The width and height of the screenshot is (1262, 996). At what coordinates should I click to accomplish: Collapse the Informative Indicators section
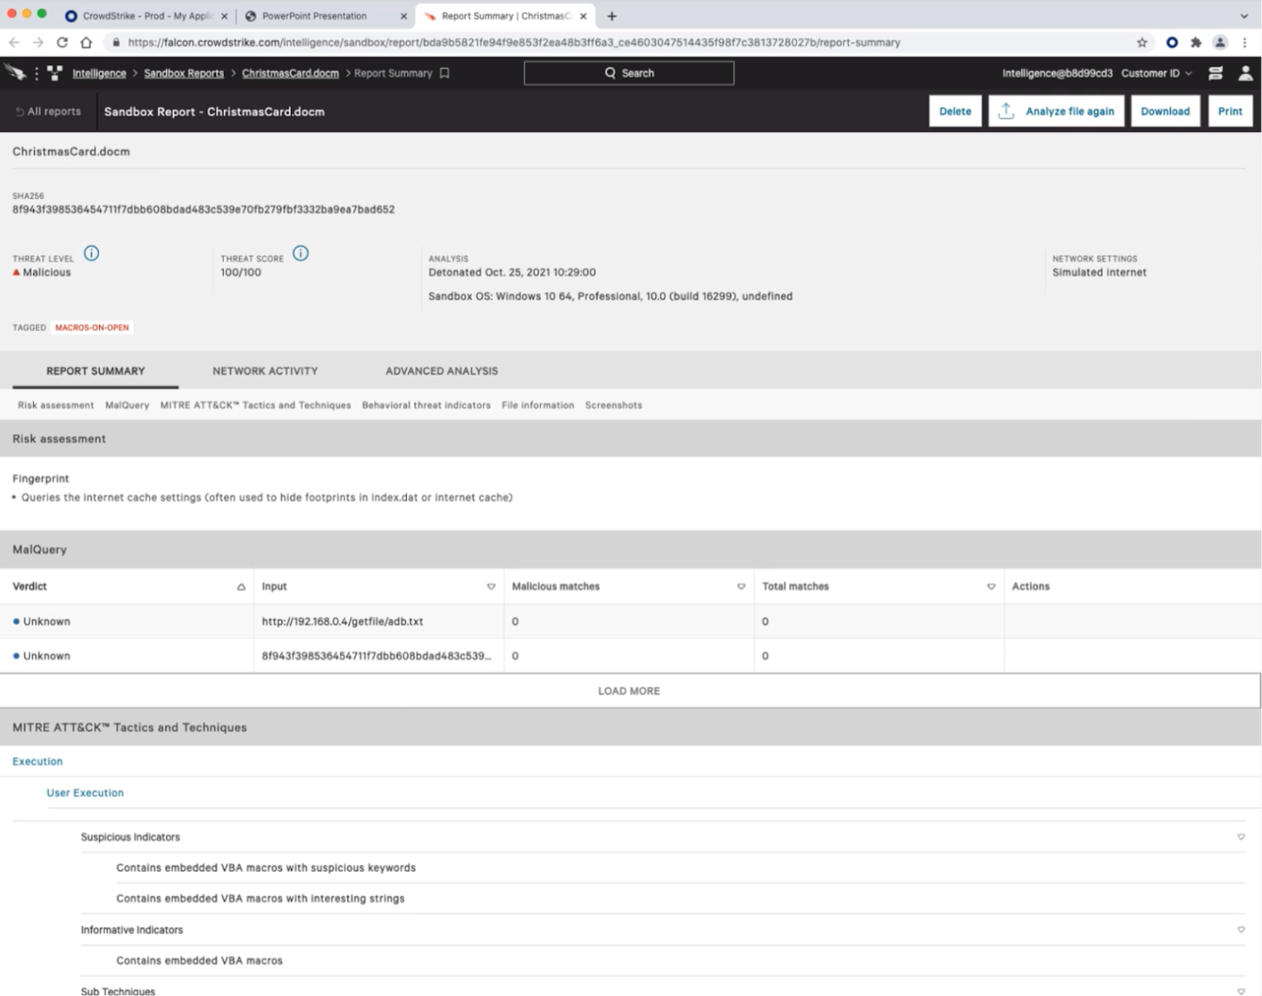pos(1240,930)
